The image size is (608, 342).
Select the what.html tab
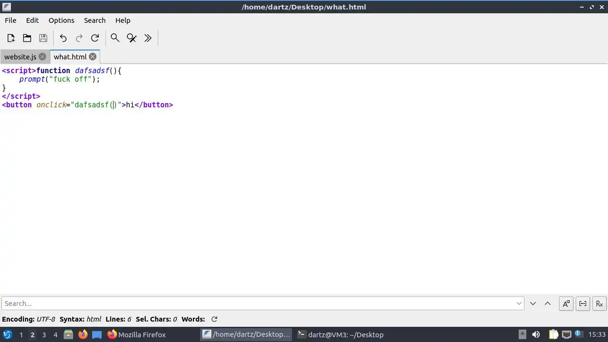pyautogui.click(x=70, y=57)
